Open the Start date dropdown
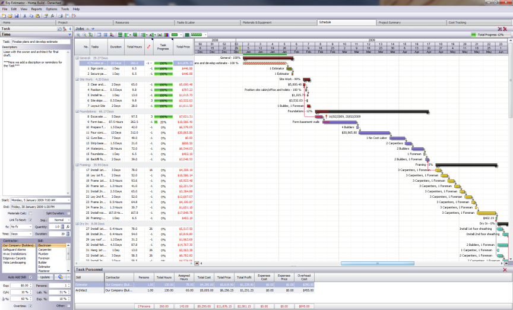The width and height of the screenshot is (513, 310). (69, 200)
